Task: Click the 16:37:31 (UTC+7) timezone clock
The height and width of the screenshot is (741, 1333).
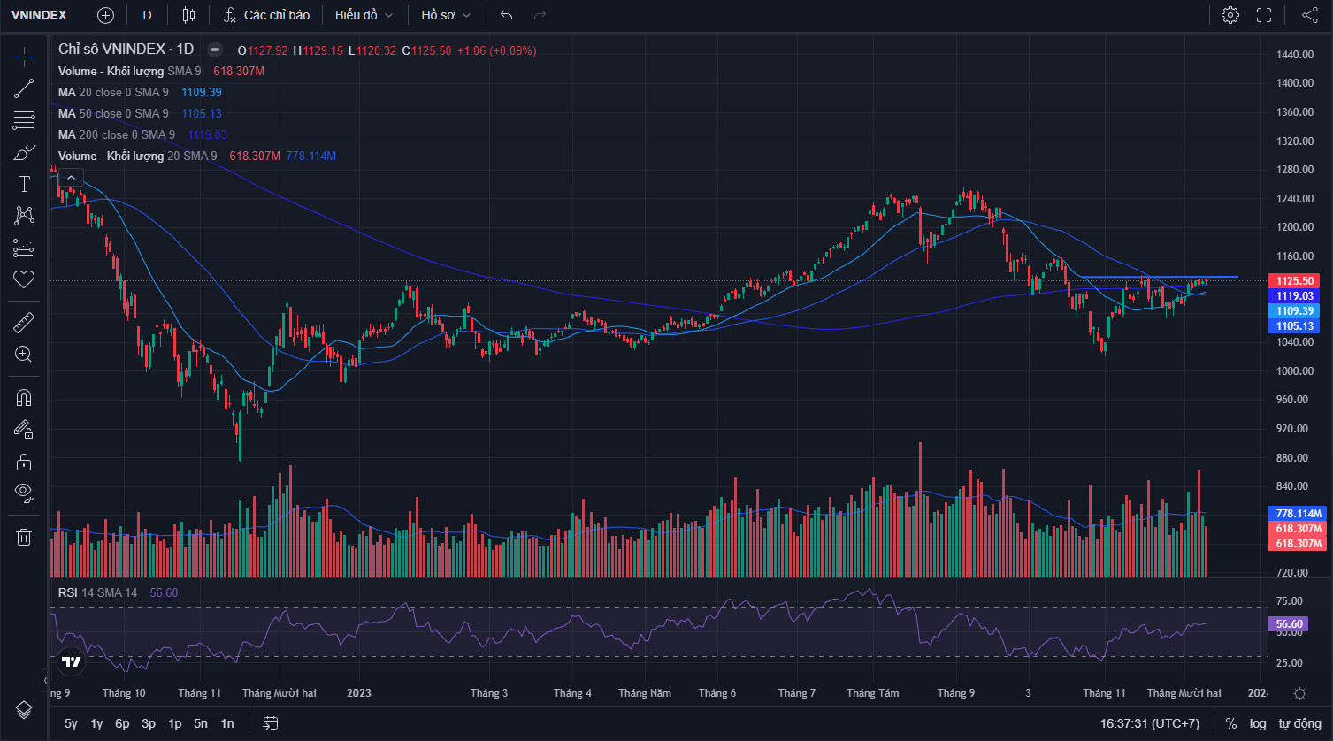Action: click(x=1150, y=723)
